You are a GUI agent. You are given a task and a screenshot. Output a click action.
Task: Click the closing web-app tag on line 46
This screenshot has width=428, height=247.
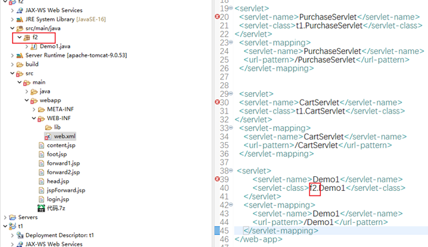pos(259,240)
